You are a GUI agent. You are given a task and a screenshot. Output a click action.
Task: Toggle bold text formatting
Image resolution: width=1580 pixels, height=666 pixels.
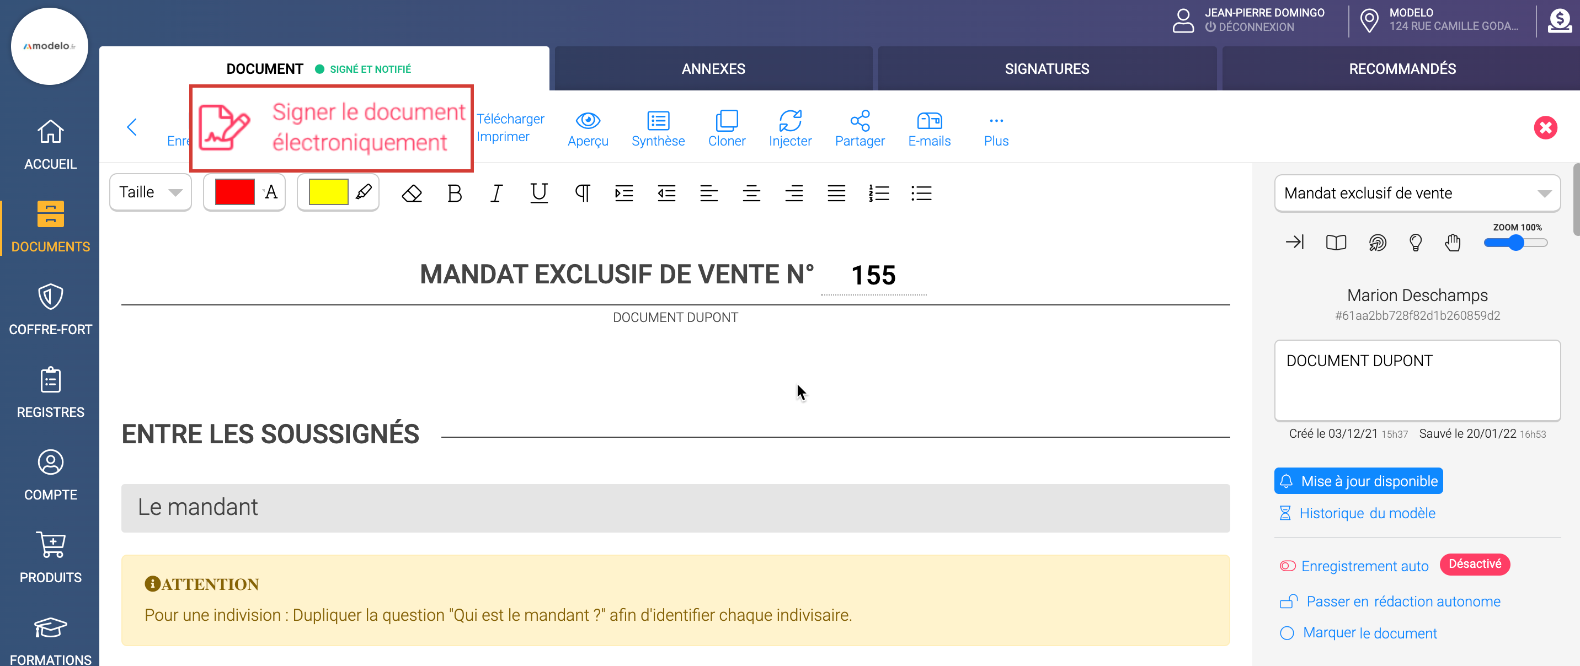(455, 194)
